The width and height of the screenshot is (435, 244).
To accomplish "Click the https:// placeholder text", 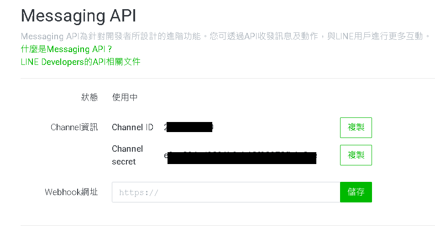I will click(x=139, y=193).
